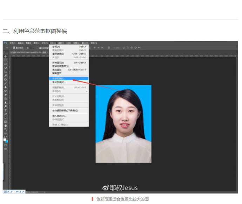This screenshot has width=242, height=204.
Task: Swap foreground and background colors
Action: (x=7, y=137)
